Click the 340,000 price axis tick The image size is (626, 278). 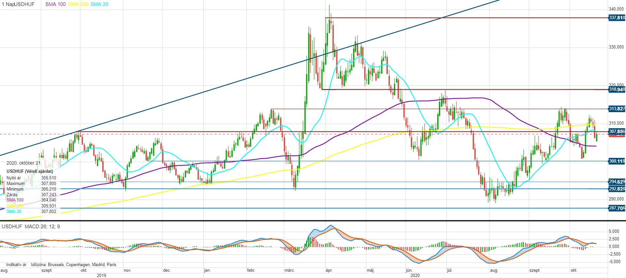616,9
